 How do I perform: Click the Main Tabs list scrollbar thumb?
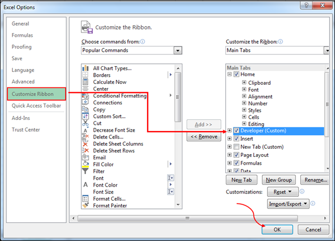(x=327, y=105)
